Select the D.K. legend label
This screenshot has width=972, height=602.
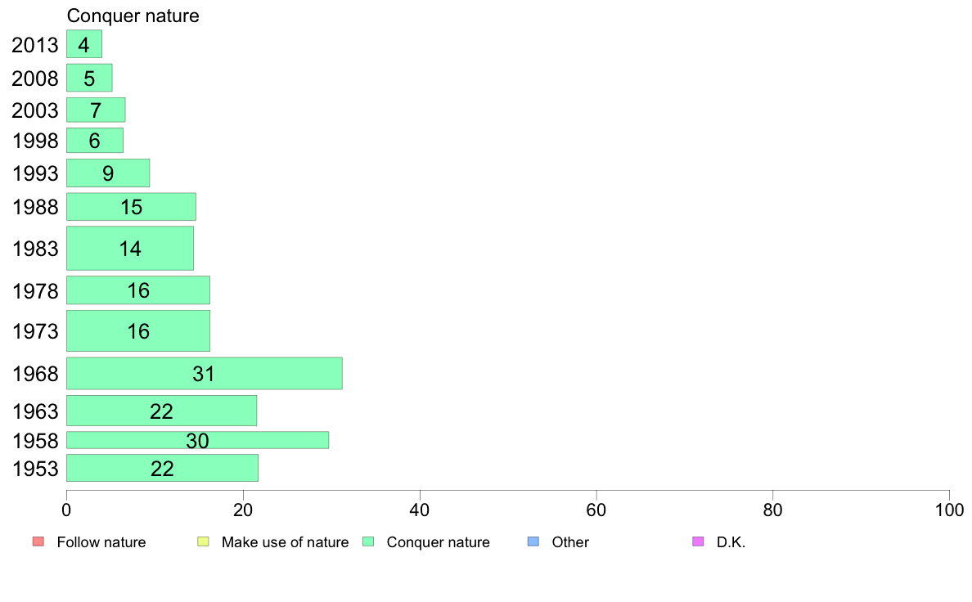731,542
